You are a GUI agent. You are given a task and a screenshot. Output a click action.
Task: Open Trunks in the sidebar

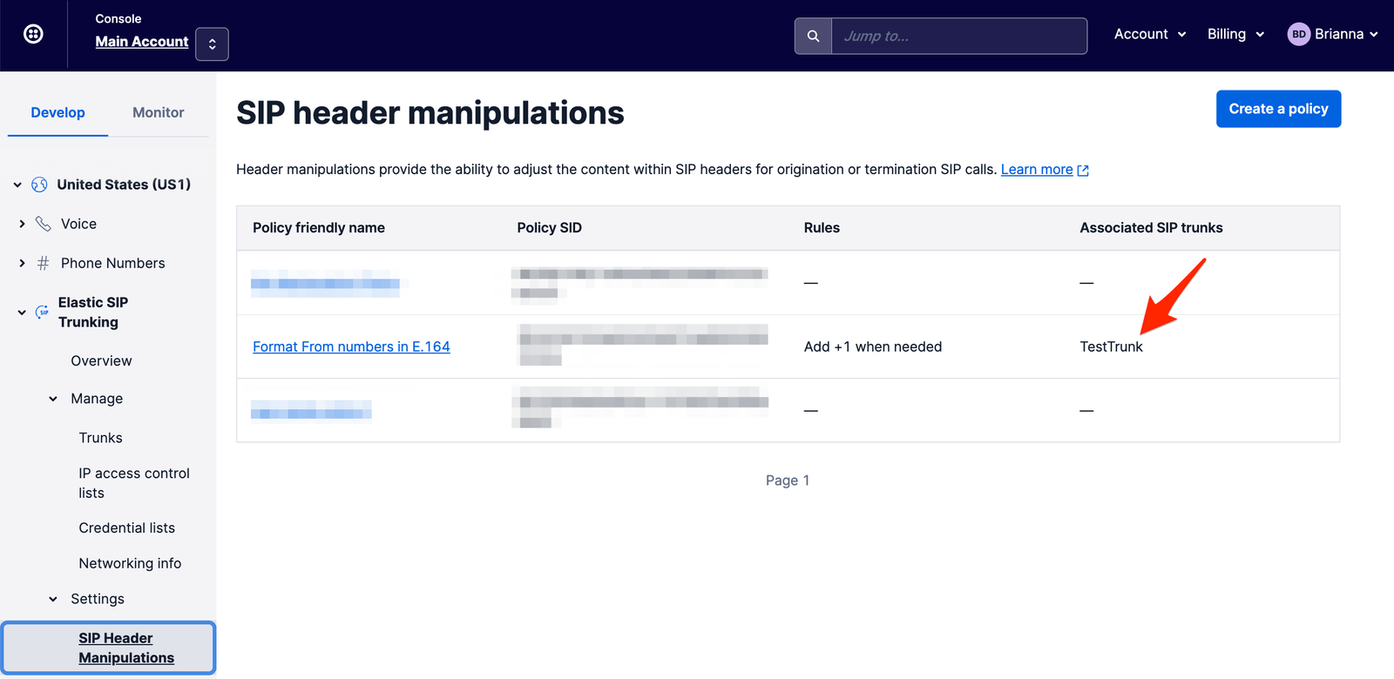point(100,438)
